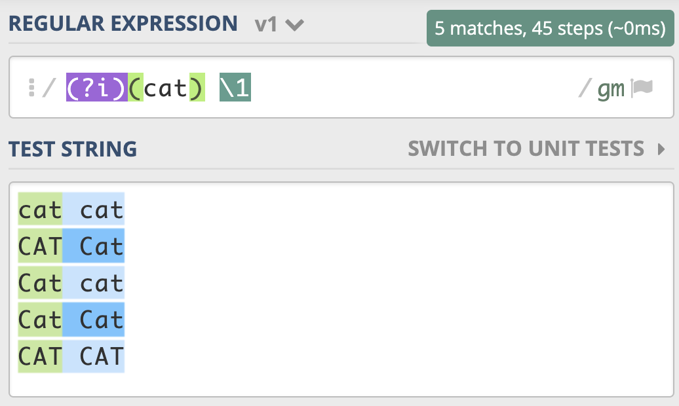679x406 pixels.
Task: Click the fourth line 'Cat Cat' match
Action: pos(71,320)
